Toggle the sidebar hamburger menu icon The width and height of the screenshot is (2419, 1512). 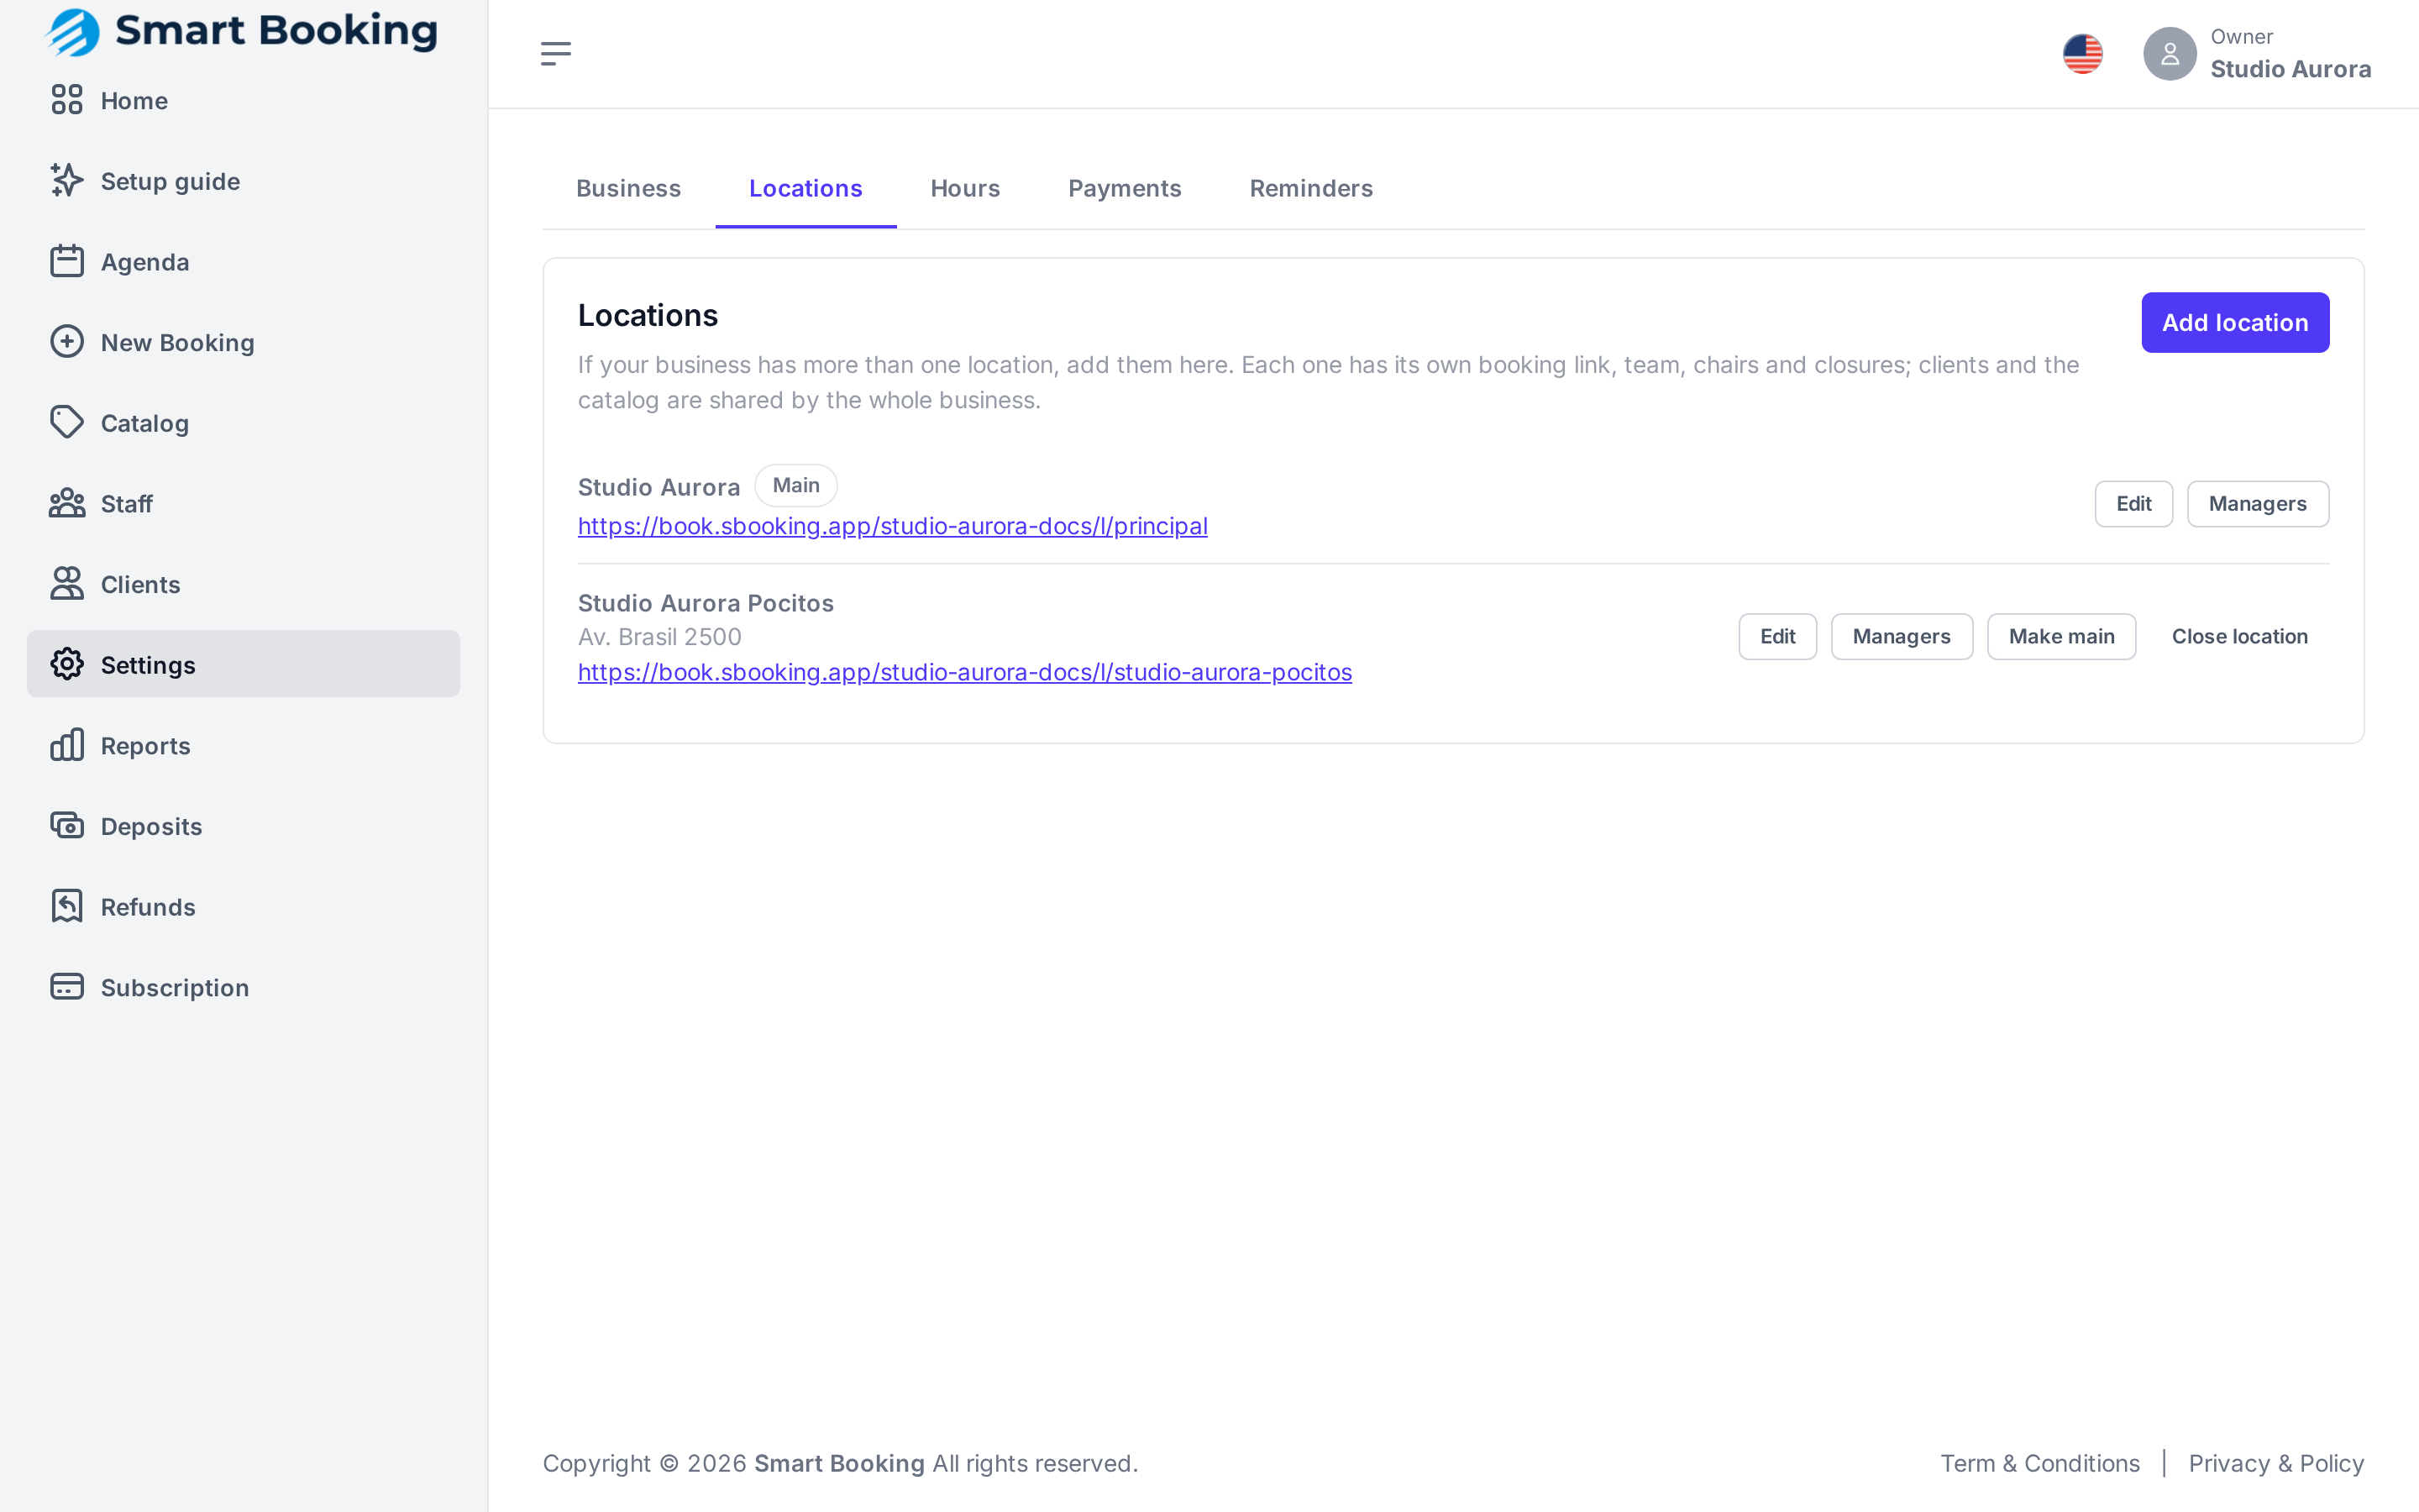click(556, 54)
